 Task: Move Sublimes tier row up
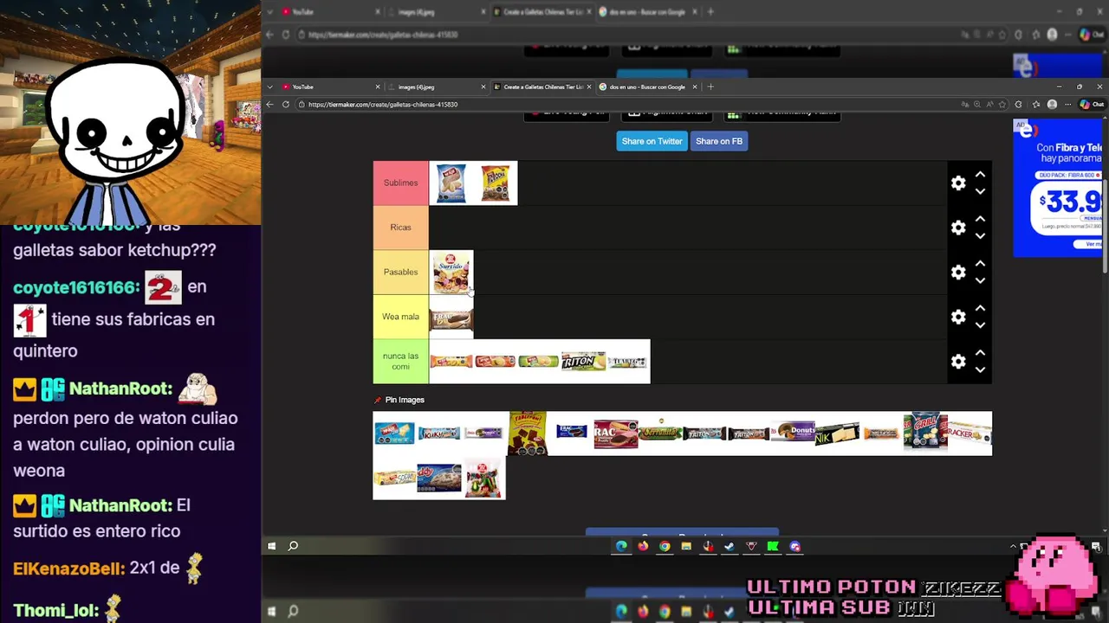coord(980,175)
